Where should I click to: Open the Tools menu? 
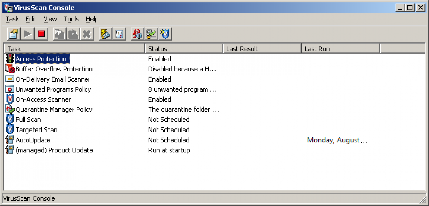(71, 19)
